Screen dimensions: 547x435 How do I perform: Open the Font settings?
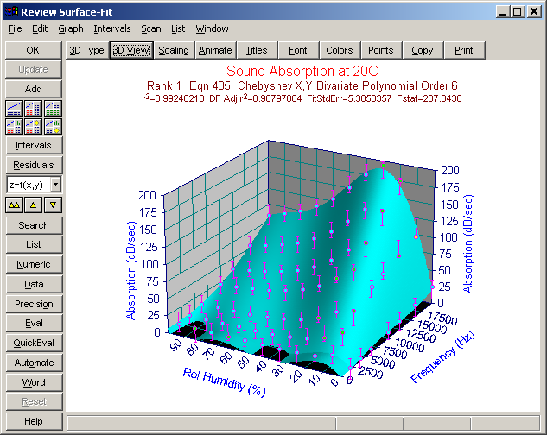point(298,50)
